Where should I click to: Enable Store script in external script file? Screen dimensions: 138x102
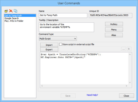[60, 44]
